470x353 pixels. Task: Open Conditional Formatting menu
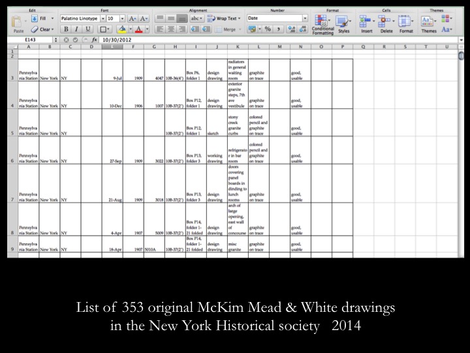pyautogui.click(x=323, y=24)
